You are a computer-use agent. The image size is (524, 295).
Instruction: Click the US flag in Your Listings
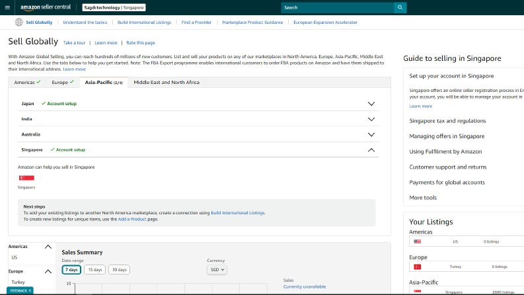tap(418, 241)
